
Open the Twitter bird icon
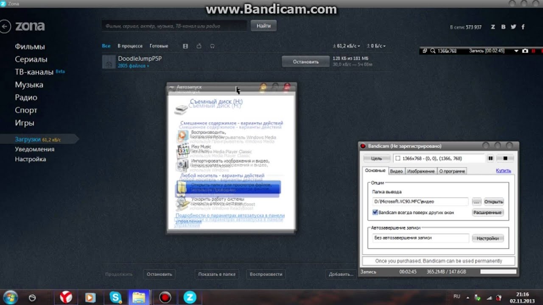pyautogui.click(x=513, y=27)
